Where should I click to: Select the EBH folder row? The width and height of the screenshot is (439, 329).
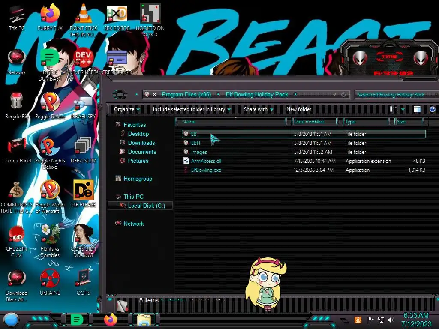pyautogui.click(x=304, y=143)
